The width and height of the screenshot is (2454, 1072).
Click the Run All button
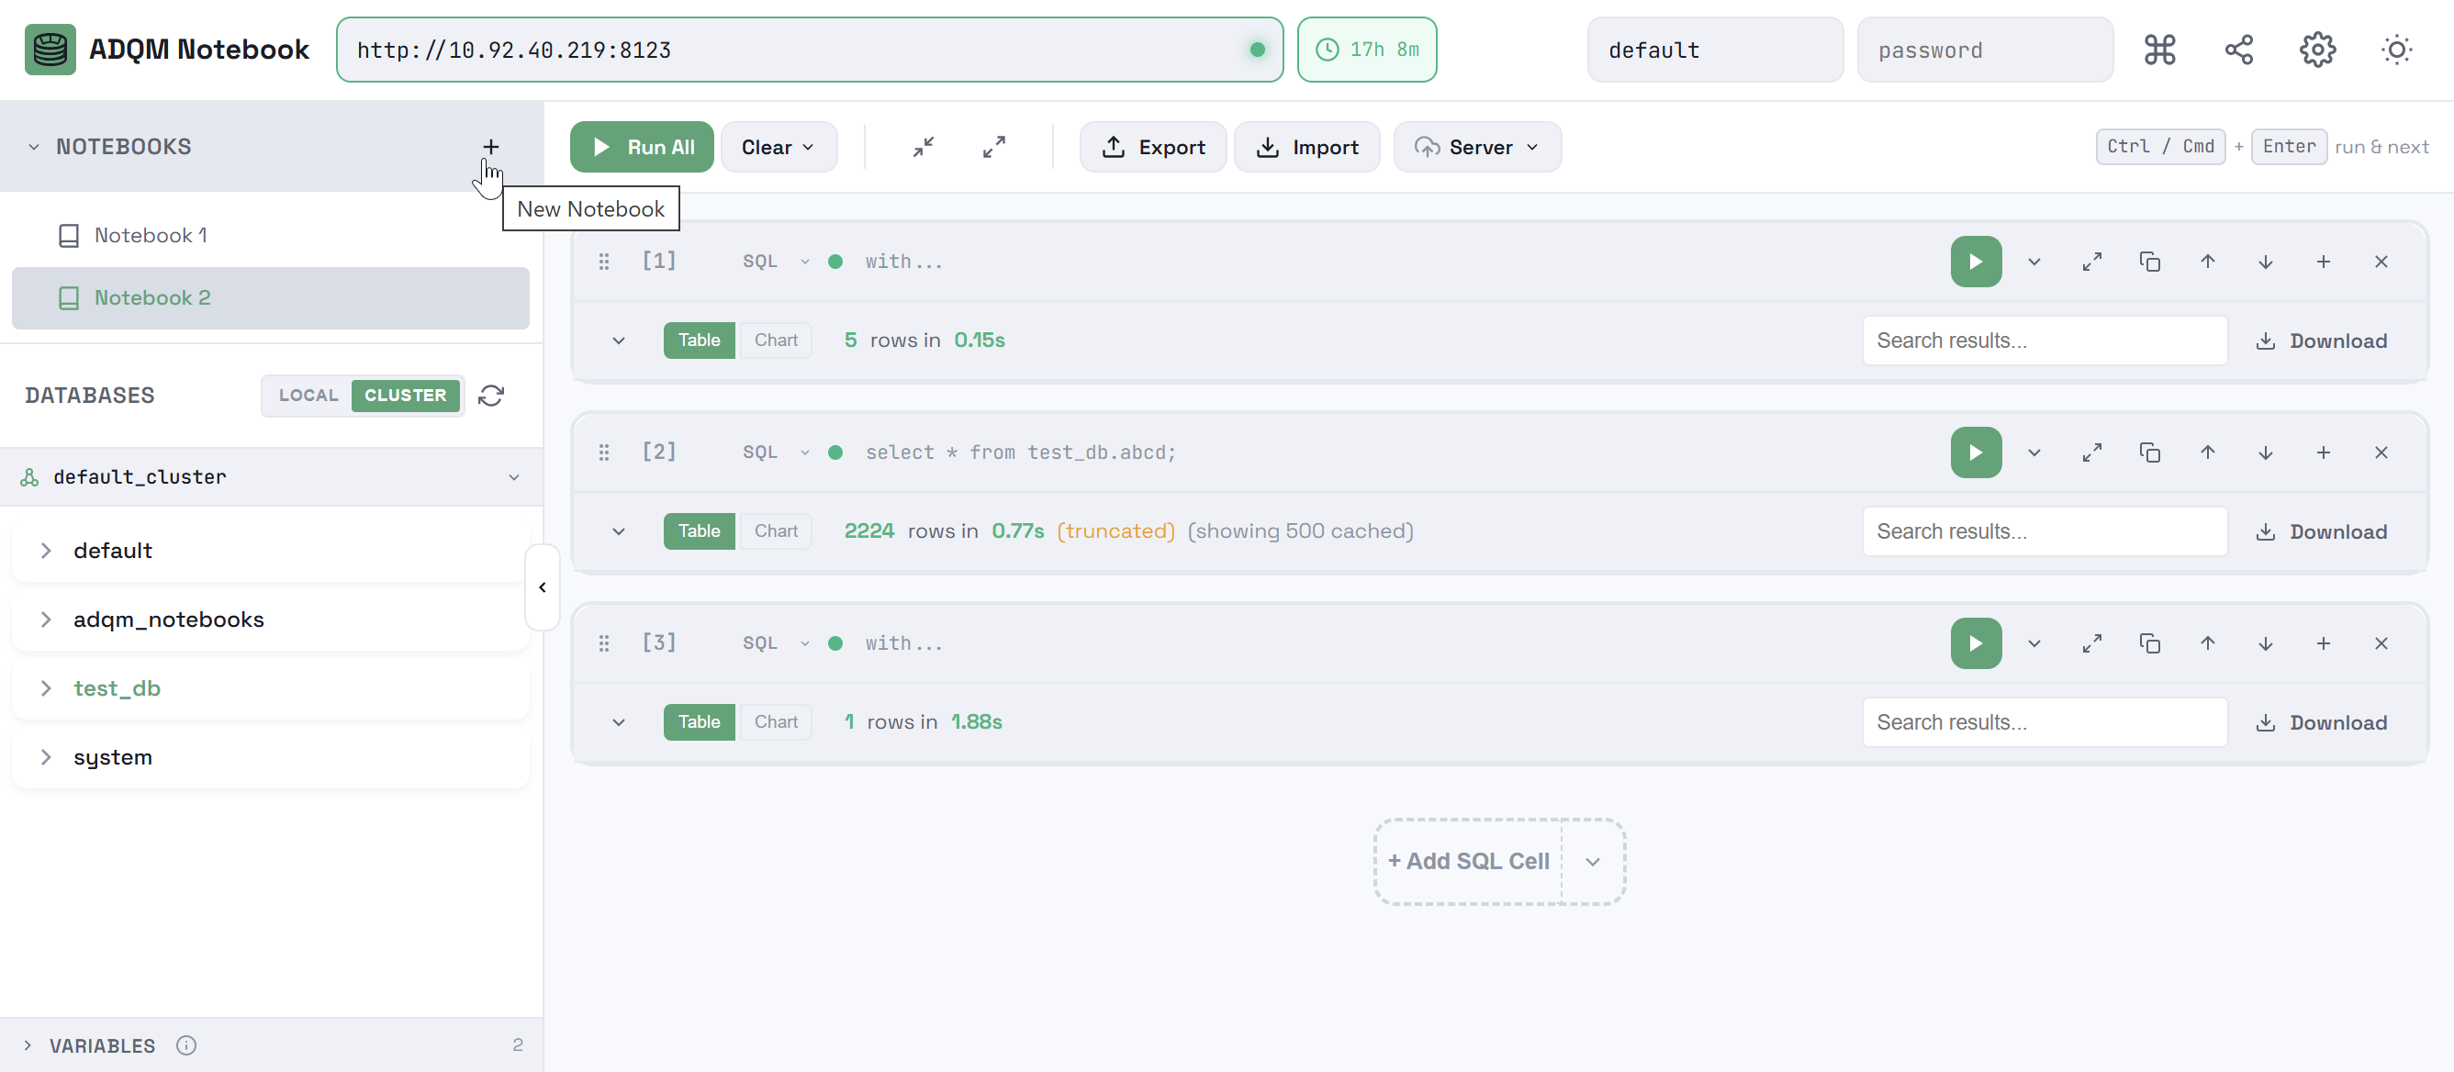(x=641, y=147)
